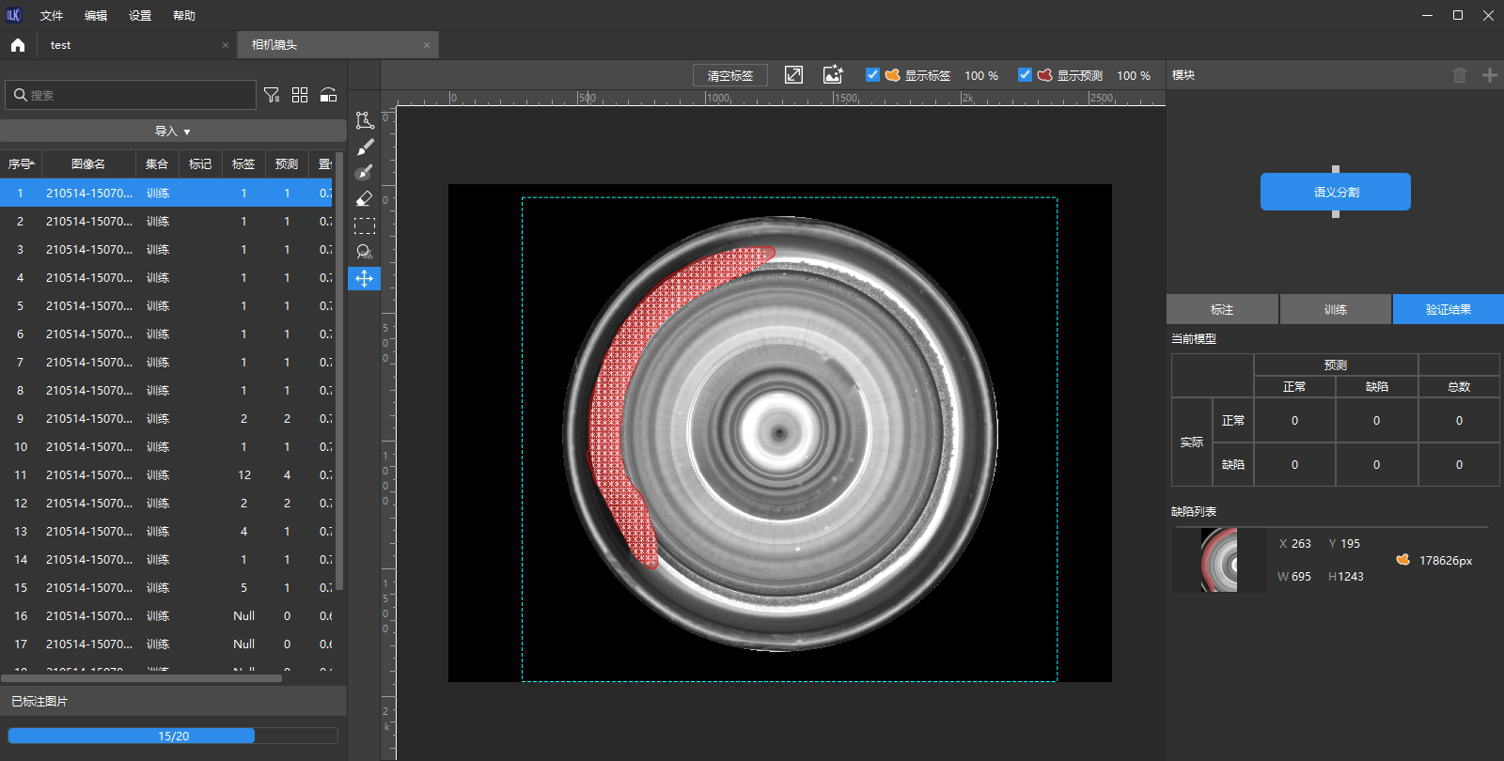Switch to the 验证结果 tab
Screen dimensions: 1504x761
pyautogui.click(x=1449, y=309)
